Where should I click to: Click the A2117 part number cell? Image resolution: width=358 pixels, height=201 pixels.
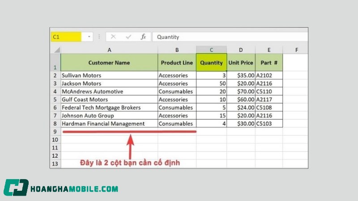269,99
